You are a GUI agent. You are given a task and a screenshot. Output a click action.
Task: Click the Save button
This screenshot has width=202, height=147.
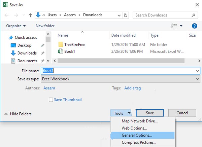[150, 113]
